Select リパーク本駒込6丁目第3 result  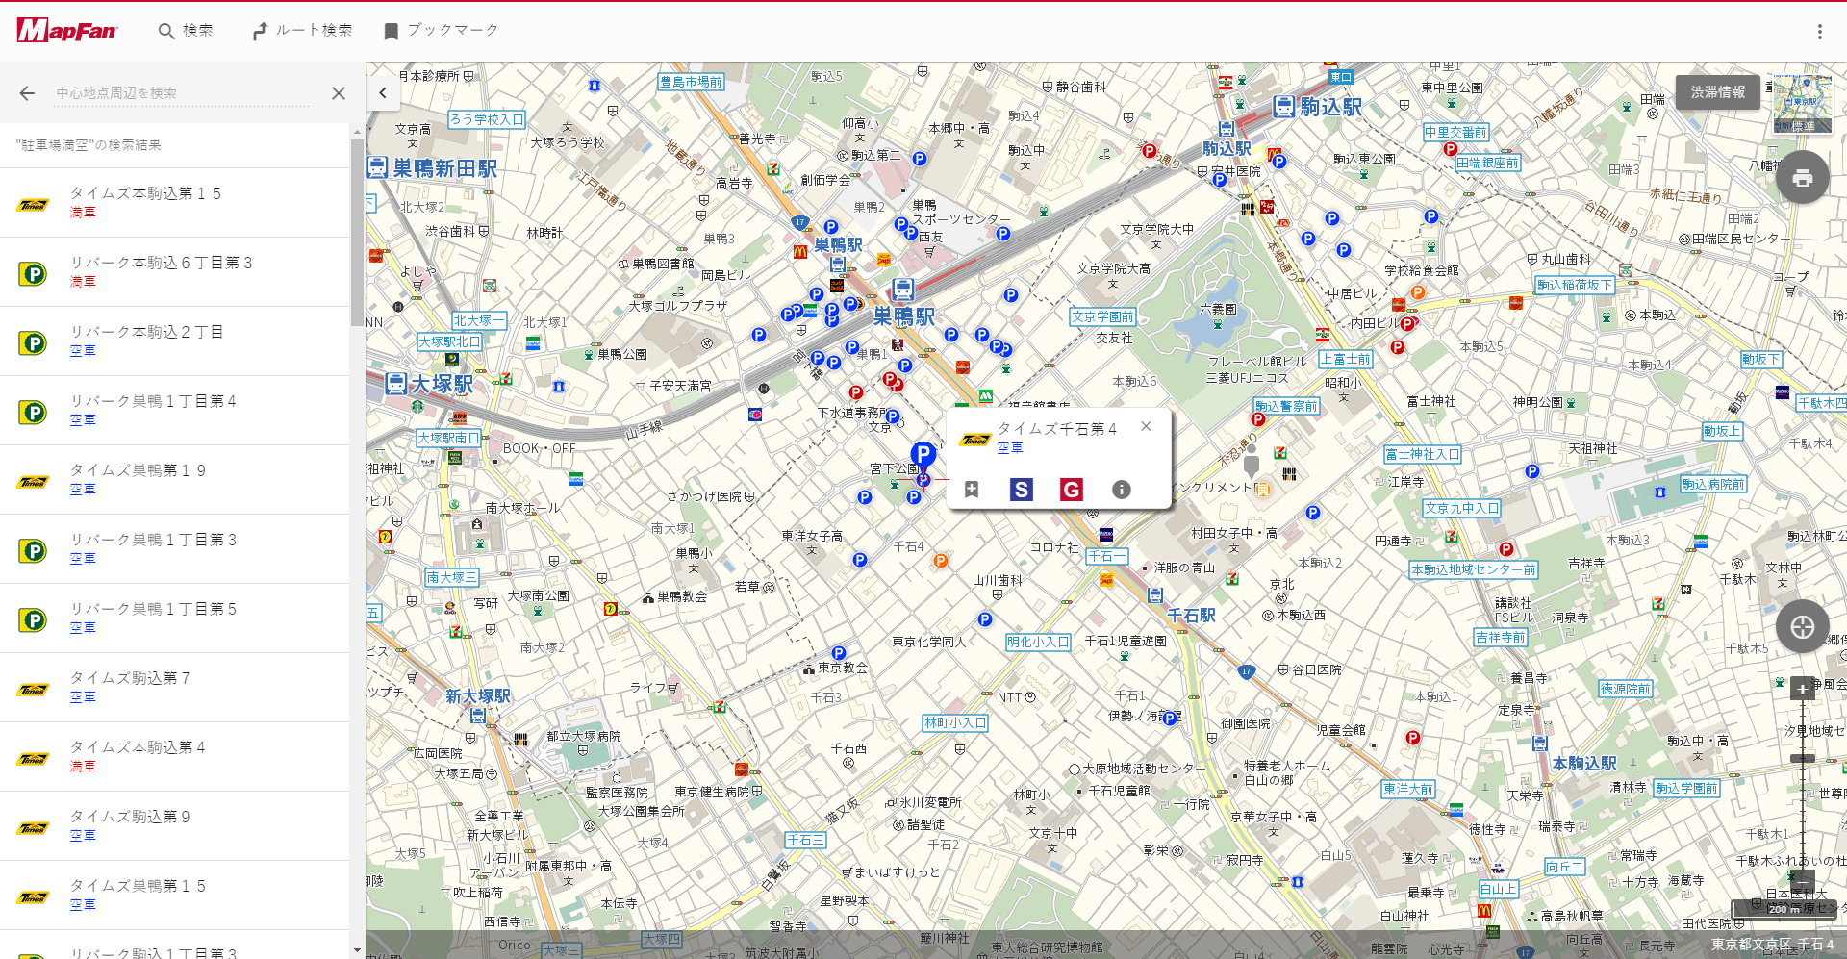174,272
